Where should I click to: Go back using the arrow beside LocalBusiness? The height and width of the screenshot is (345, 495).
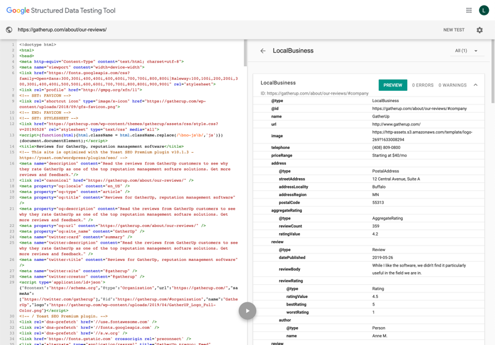tap(263, 51)
